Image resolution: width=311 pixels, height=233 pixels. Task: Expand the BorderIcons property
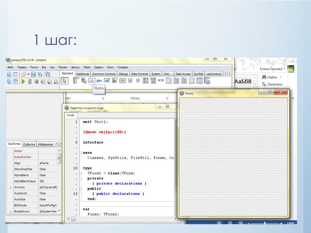coord(11,212)
